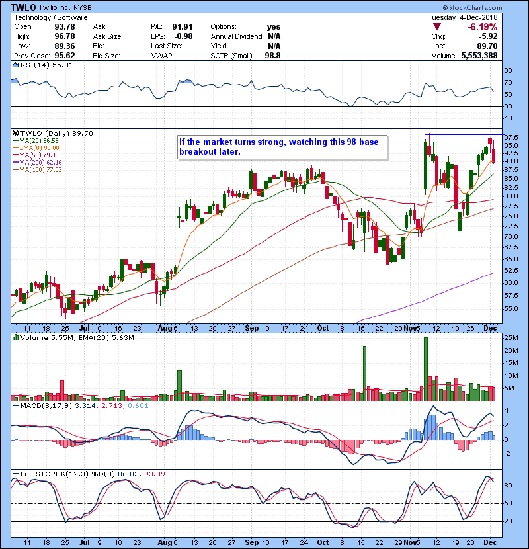Click the Dec date label on price axis
The height and width of the screenshot is (549, 529).
point(490,329)
